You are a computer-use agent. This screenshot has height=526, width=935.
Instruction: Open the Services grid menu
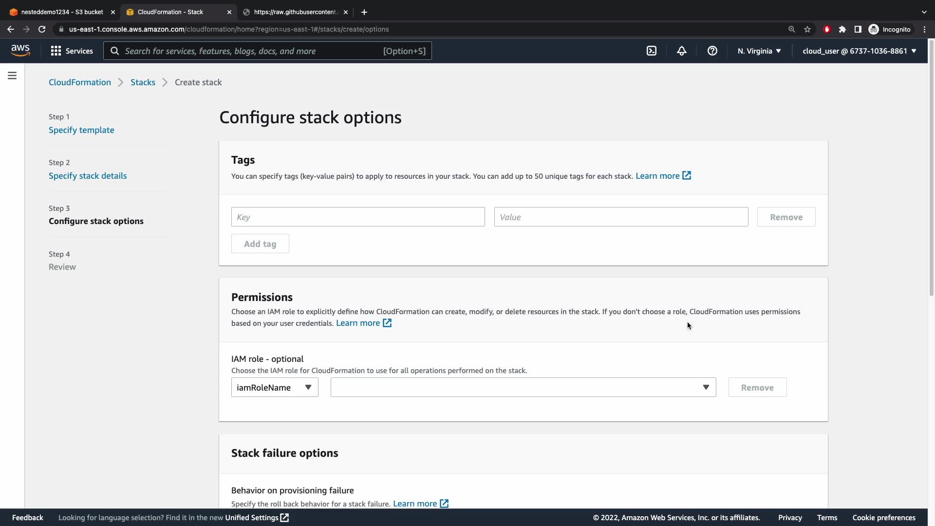(x=72, y=51)
